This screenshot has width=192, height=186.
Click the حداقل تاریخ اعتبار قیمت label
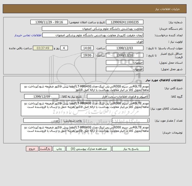172,55
